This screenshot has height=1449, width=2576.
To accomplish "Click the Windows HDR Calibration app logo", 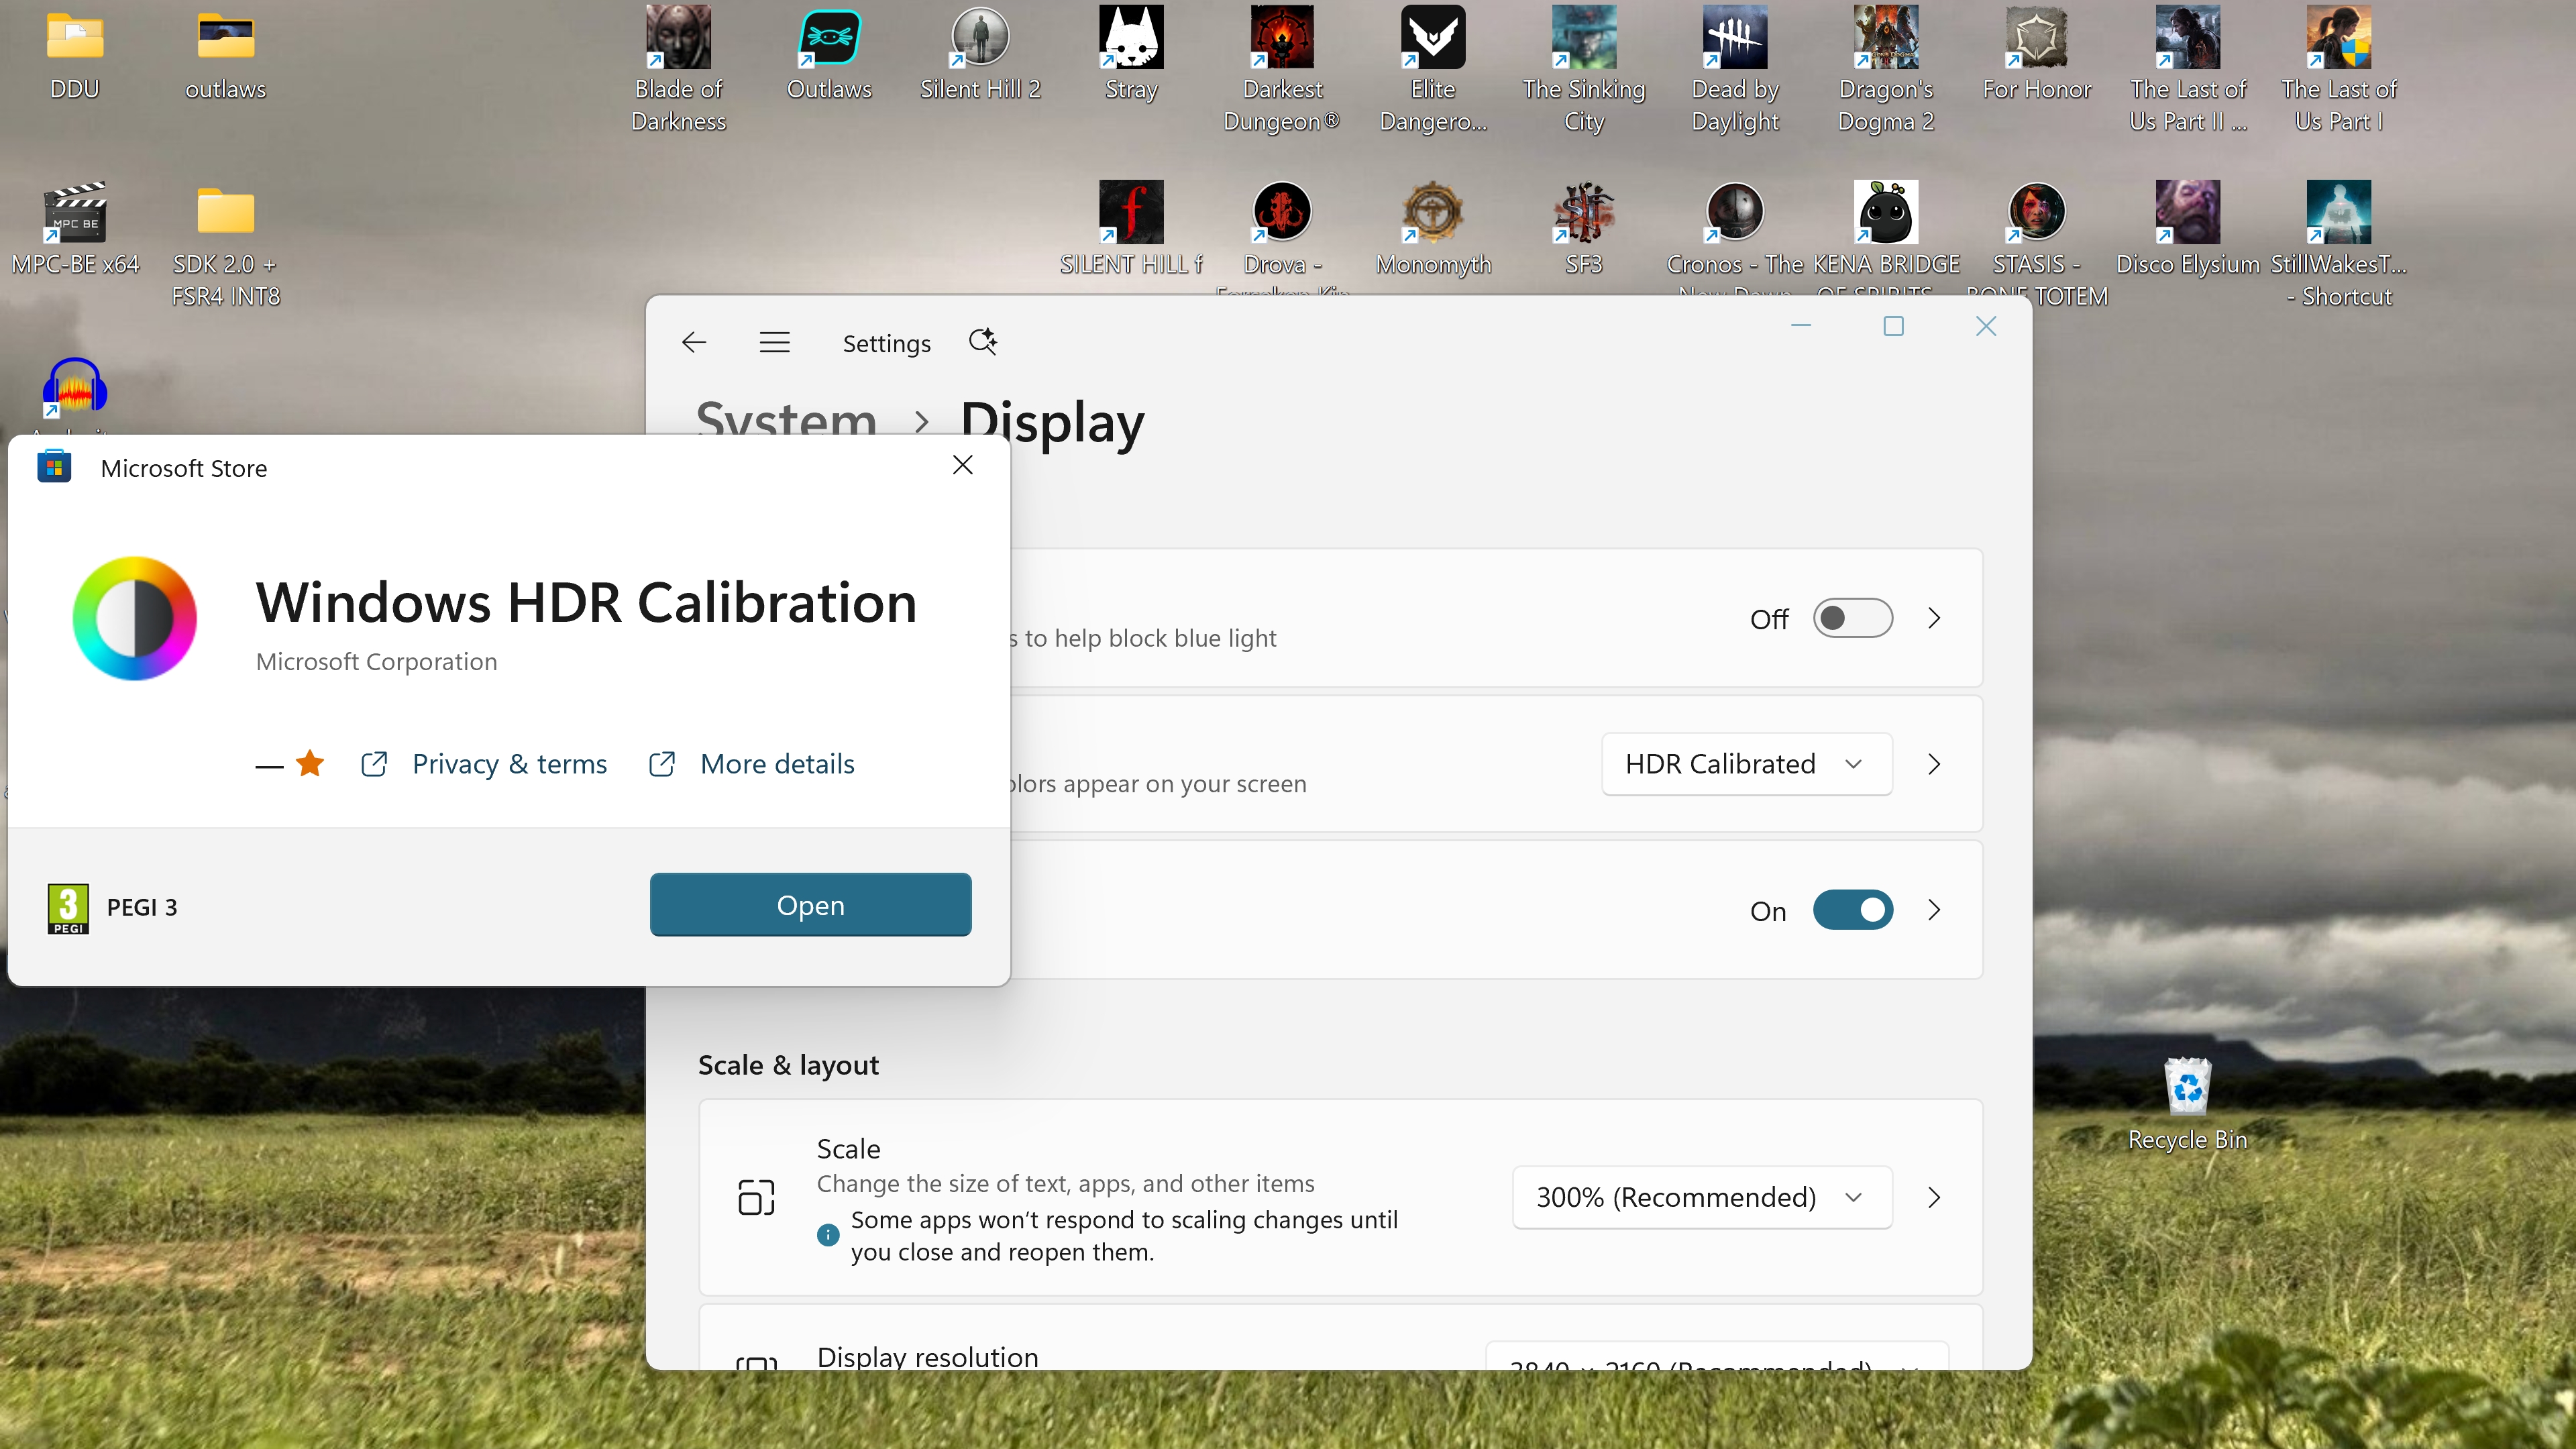I will 135,618.
